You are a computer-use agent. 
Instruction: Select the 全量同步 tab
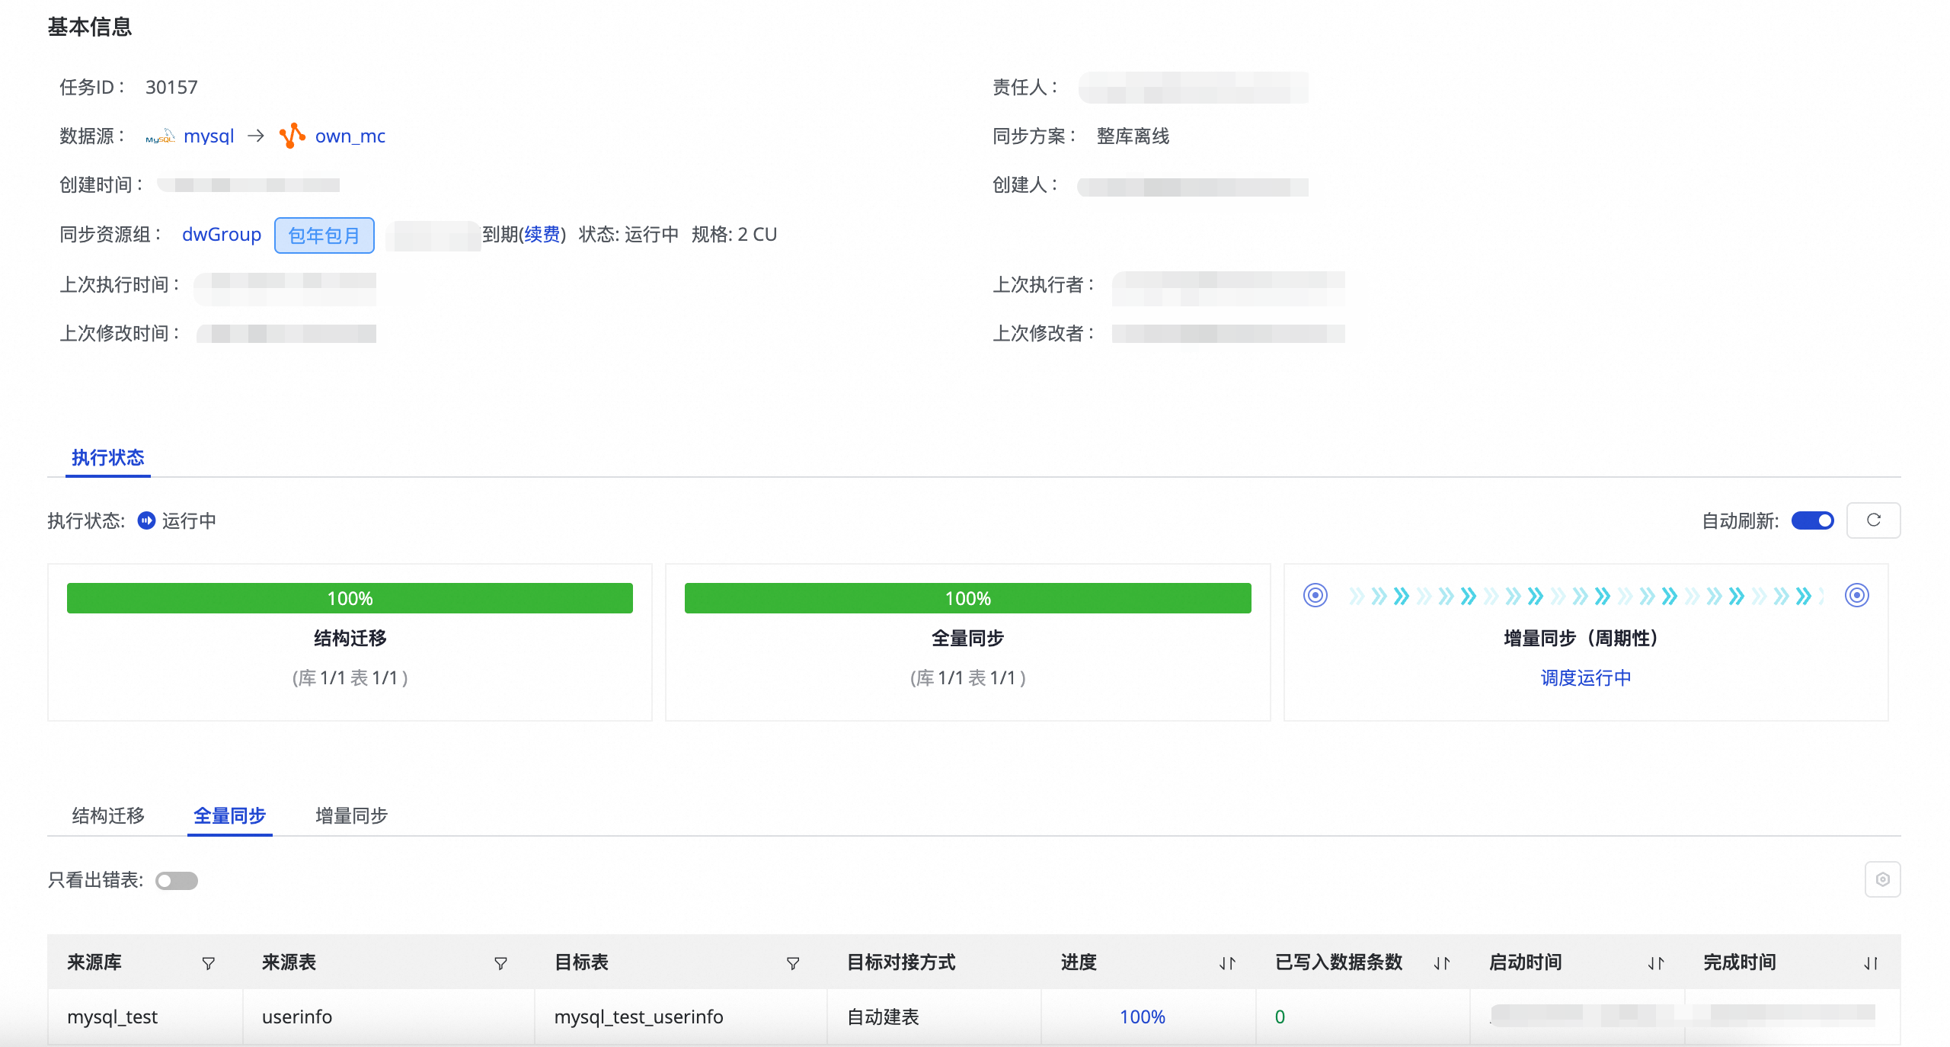pos(229,815)
